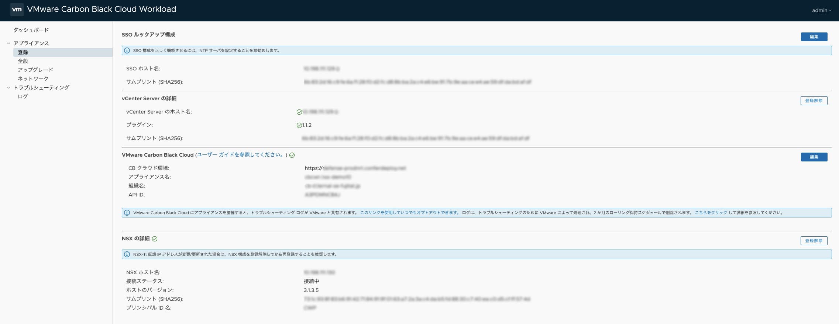The width and height of the screenshot is (839, 324).
Task: Click the VMware Carbon Black Cloud Workload title
Action: tap(102, 9)
